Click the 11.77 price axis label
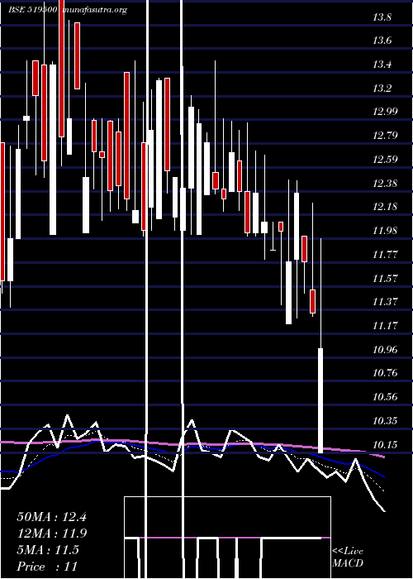Screen dimensions: 413x579 coord(385,255)
